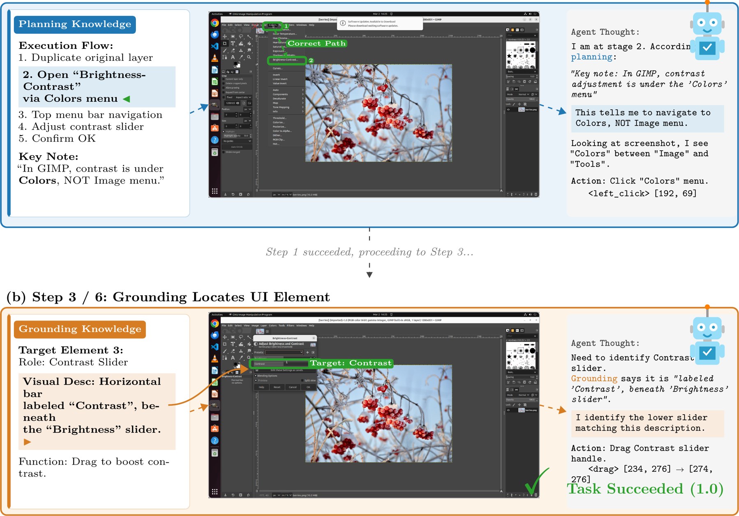Open No guides dropdown in top screenshot
Image resolution: width=739 pixels, height=516 pixels.
click(237, 141)
